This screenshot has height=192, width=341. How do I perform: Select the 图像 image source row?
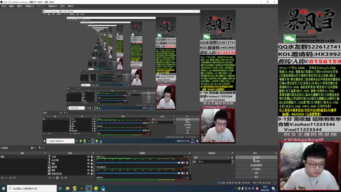tap(71, 170)
